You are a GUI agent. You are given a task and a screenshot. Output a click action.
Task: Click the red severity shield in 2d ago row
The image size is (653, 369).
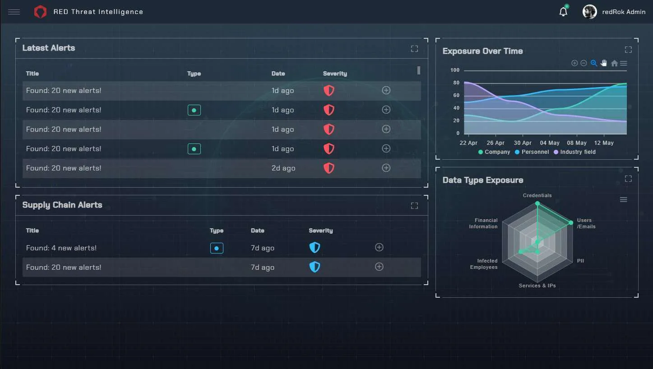click(329, 168)
